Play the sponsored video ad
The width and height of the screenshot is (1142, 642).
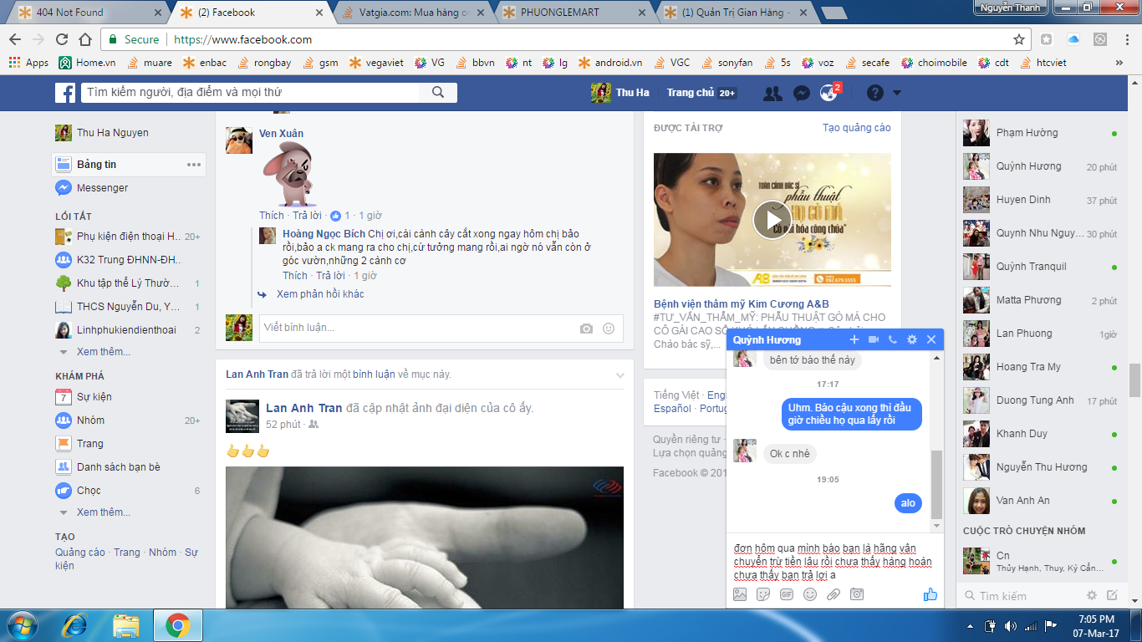tap(772, 219)
